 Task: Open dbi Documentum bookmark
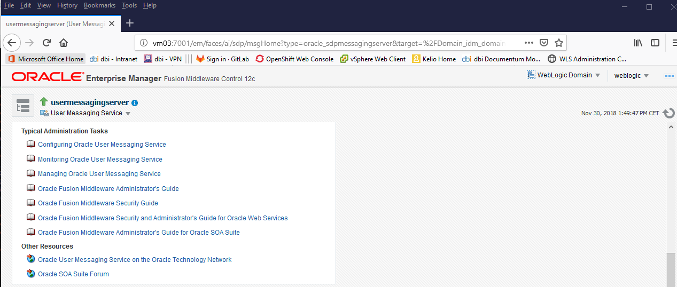pyautogui.click(x=501, y=59)
